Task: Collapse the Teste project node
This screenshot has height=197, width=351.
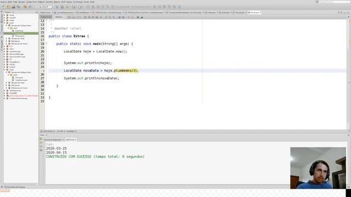Action: pos(4,69)
